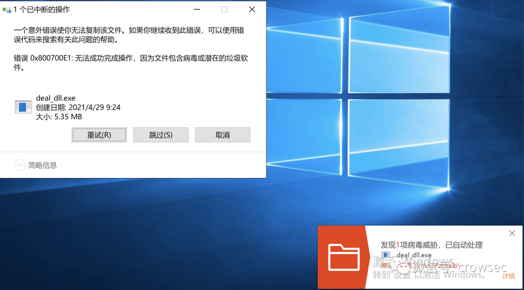The width and height of the screenshot is (524, 290).
Task: Click deal_dll.exe text in the notification
Action: (x=414, y=255)
